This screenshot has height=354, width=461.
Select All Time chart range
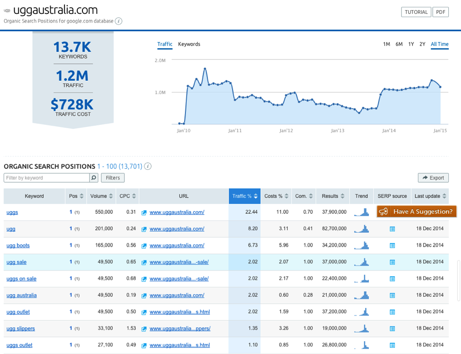point(439,44)
